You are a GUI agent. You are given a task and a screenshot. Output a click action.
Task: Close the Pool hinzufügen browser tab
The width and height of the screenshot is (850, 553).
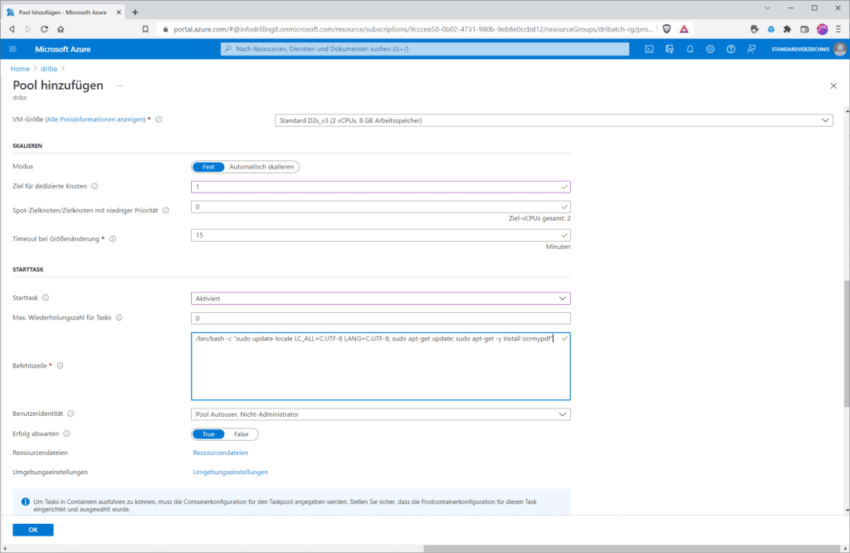tap(119, 12)
